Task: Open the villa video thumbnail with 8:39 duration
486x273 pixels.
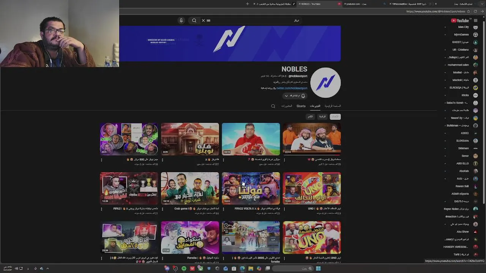Action: [x=190, y=139]
